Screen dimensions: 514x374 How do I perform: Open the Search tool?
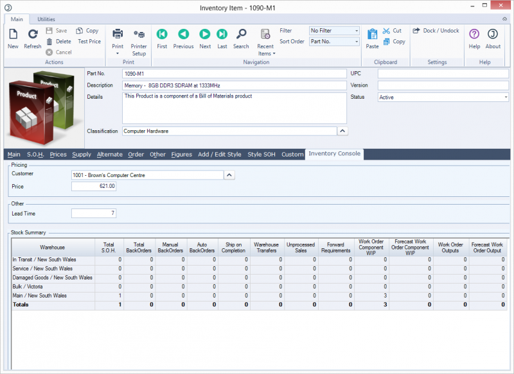[x=242, y=38]
